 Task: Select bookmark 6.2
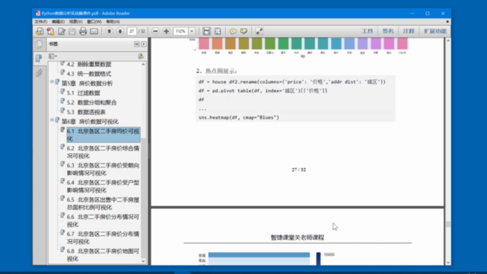pyautogui.click(x=103, y=152)
